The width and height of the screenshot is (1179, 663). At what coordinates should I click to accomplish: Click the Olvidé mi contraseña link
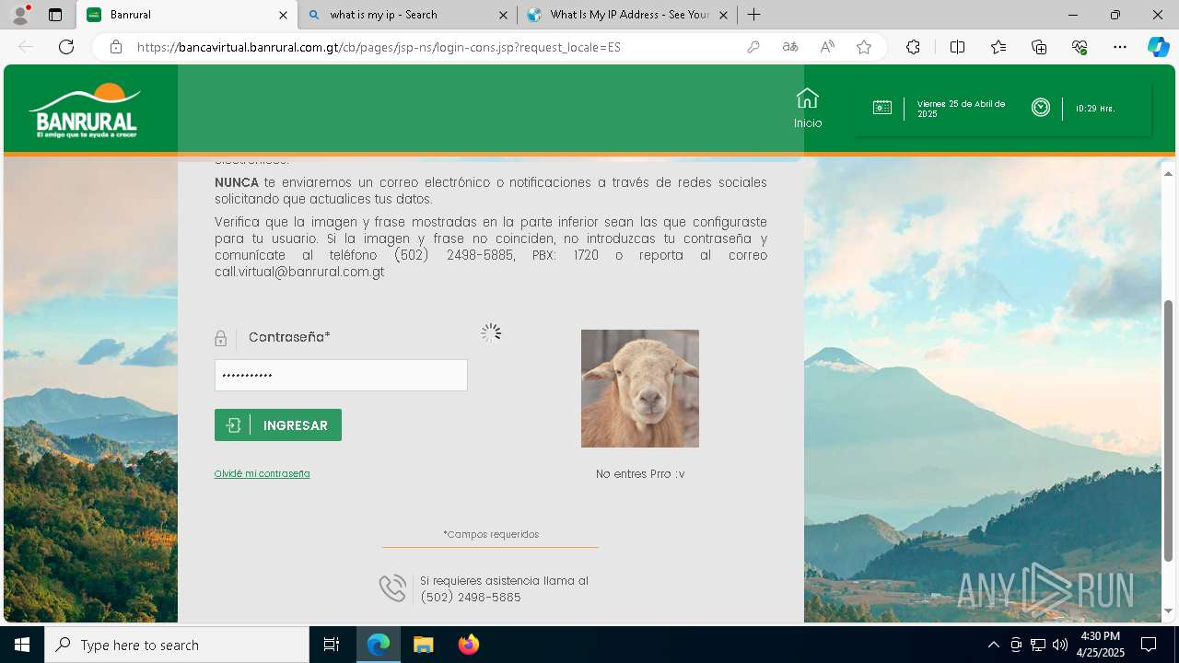coord(262,473)
